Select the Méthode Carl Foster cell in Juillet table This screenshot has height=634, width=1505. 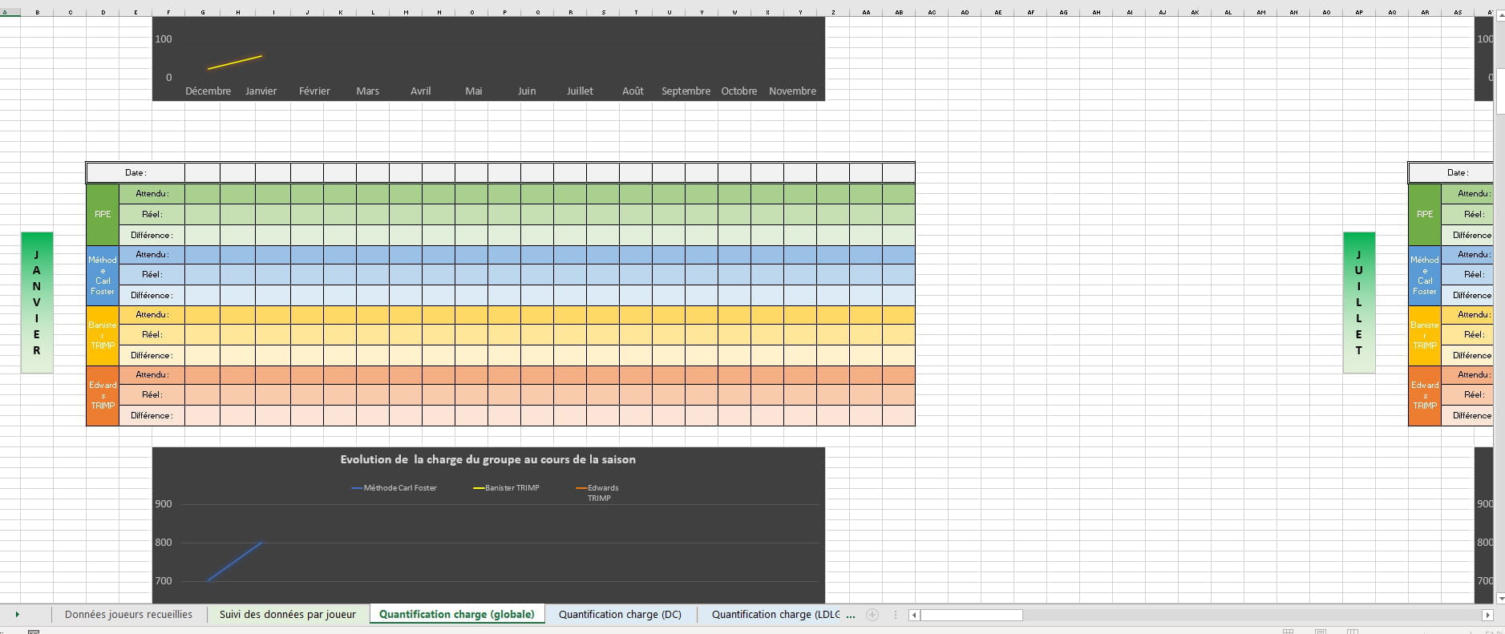(1425, 275)
